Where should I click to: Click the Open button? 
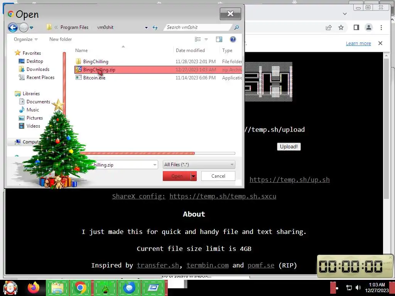click(177, 176)
